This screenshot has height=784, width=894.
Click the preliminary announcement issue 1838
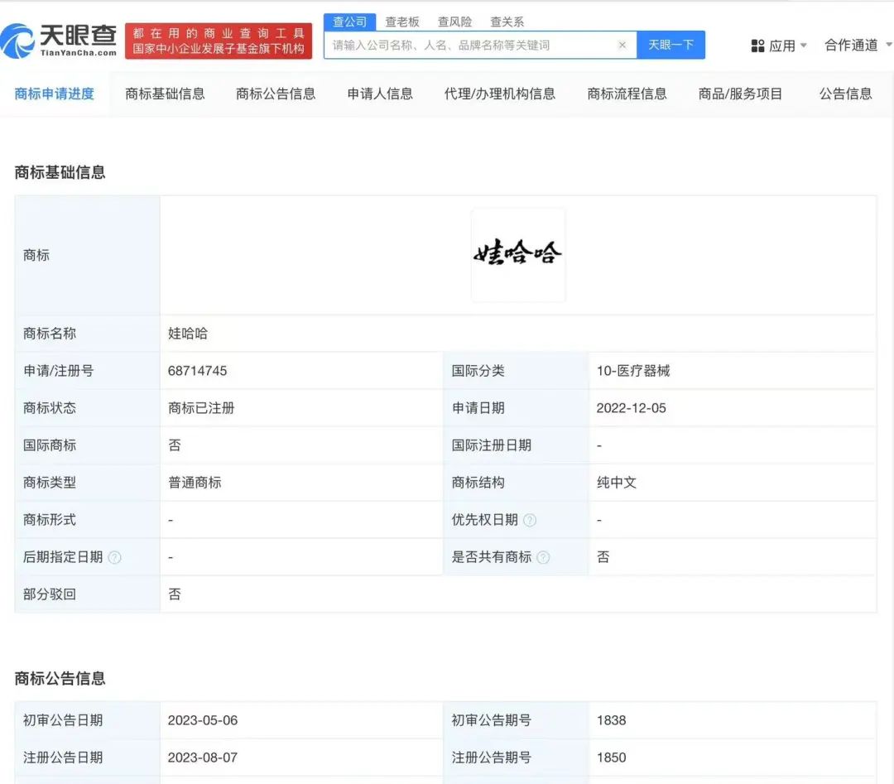(611, 721)
